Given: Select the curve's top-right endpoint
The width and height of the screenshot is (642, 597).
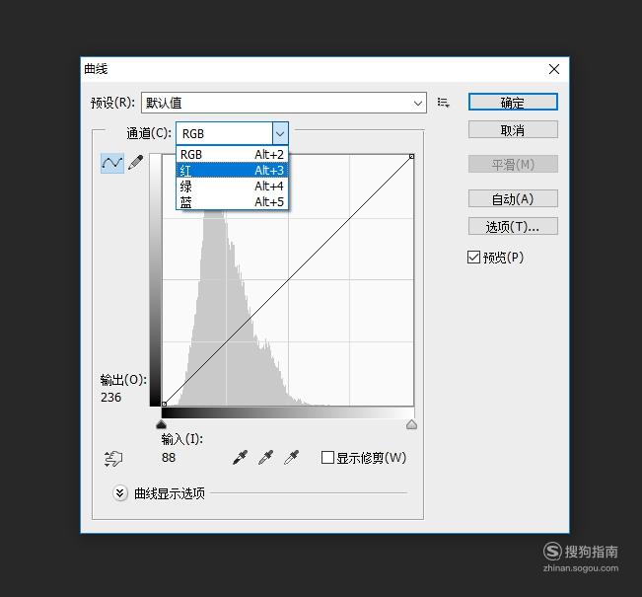Looking at the screenshot, I should (412, 157).
